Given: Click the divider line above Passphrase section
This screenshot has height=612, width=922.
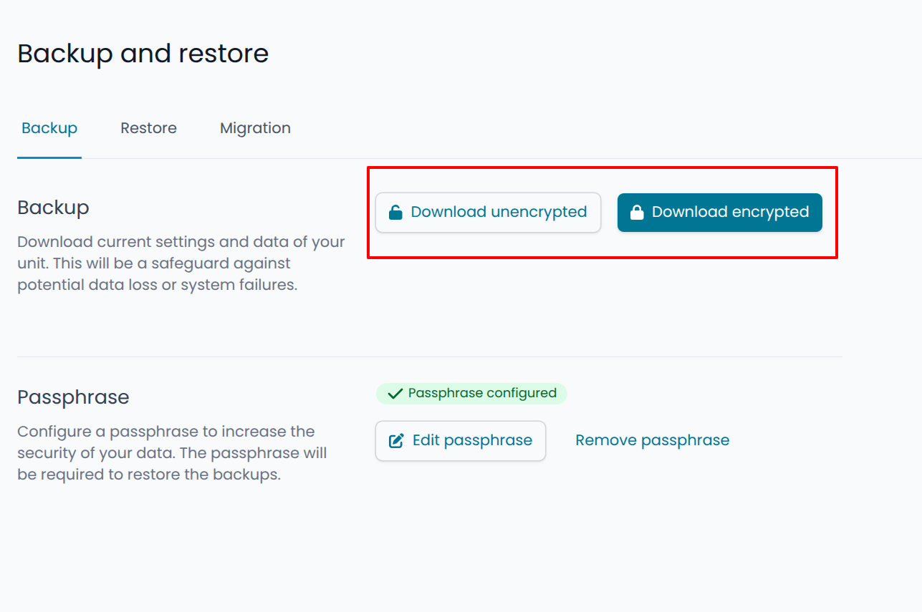Looking at the screenshot, I should (x=430, y=356).
